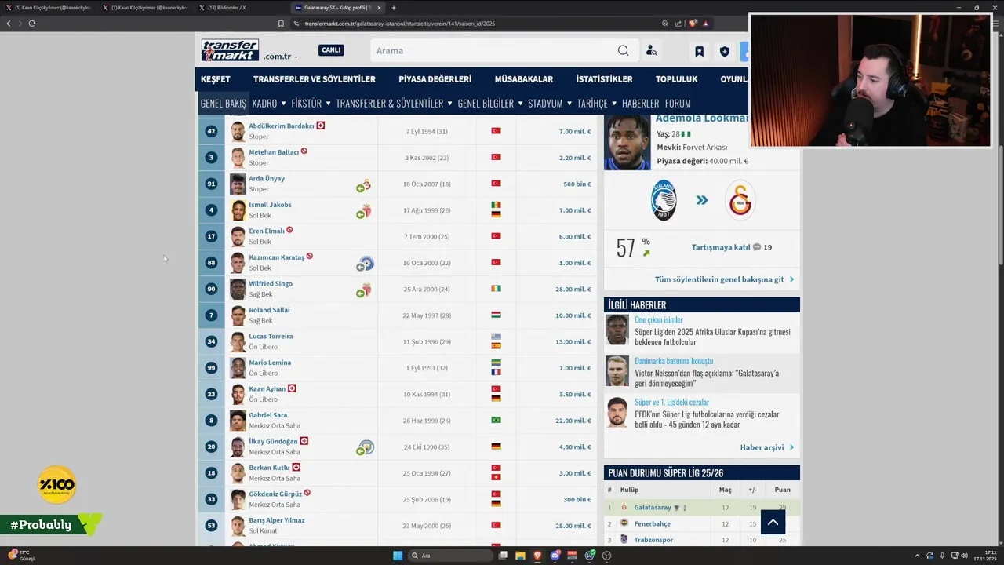This screenshot has width=1004, height=565.
Task: Click Tartışmaya katıl link
Action: pos(721,247)
